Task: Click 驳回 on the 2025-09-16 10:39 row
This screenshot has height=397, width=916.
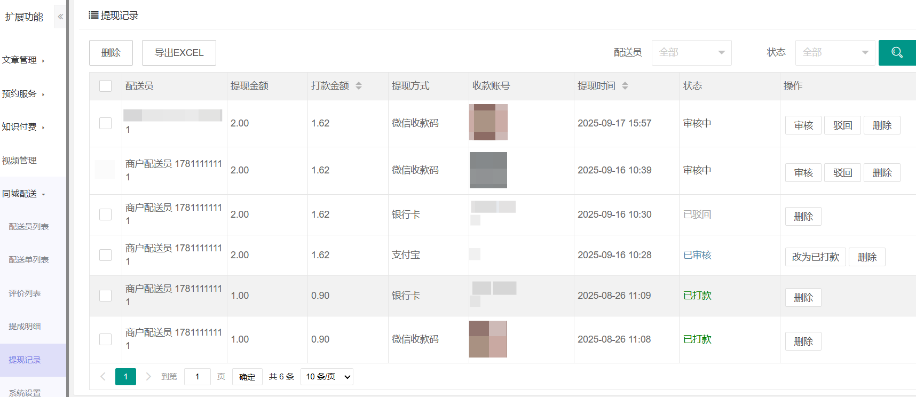Action: pos(842,173)
